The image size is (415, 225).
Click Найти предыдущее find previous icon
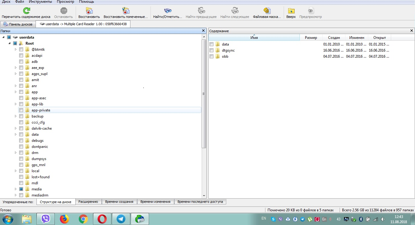[201, 11]
